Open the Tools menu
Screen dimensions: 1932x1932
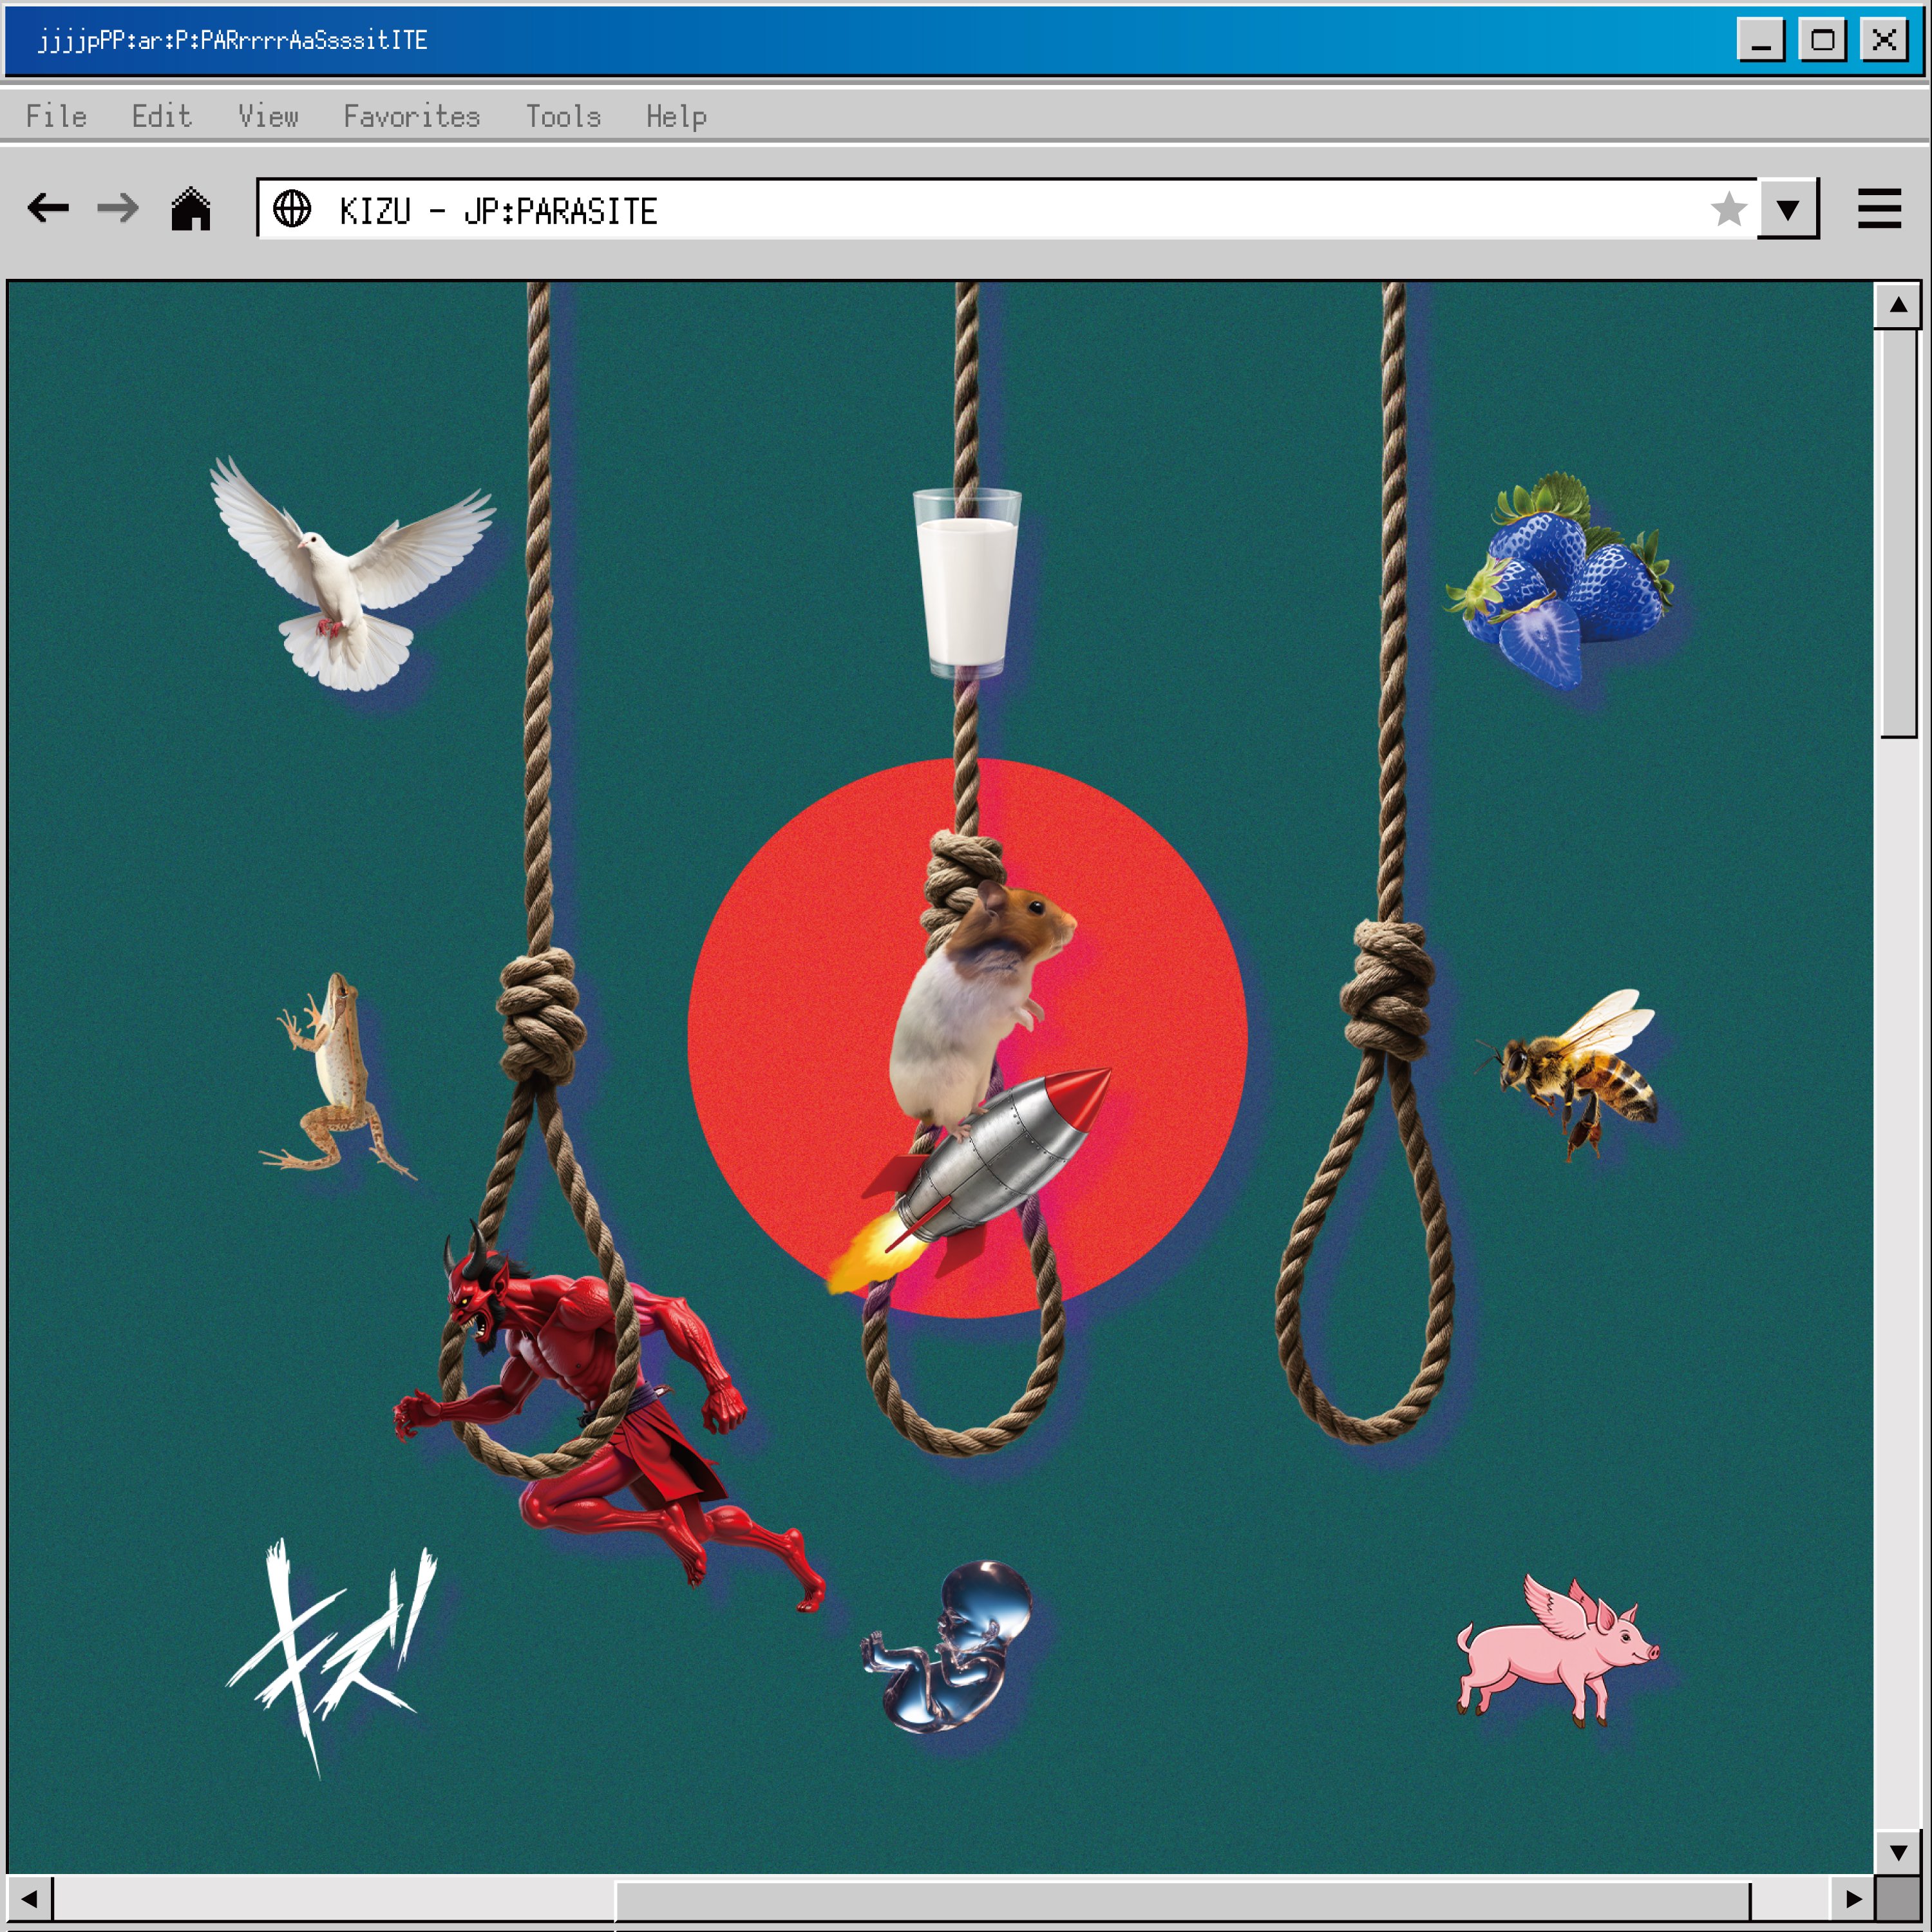click(563, 116)
